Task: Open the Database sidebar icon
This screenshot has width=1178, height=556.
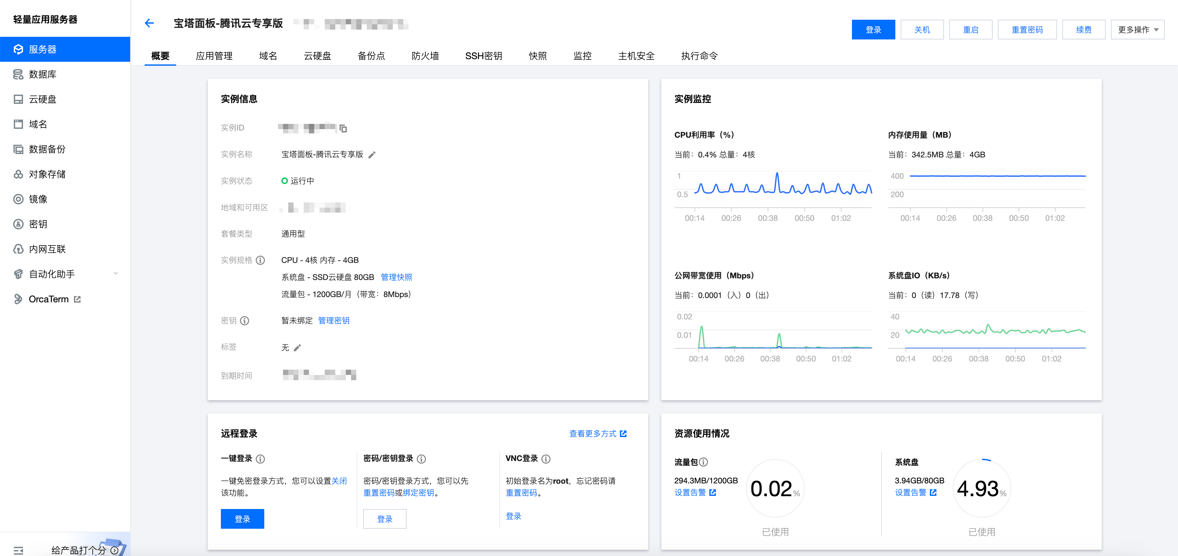Action: click(x=18, y=74)
